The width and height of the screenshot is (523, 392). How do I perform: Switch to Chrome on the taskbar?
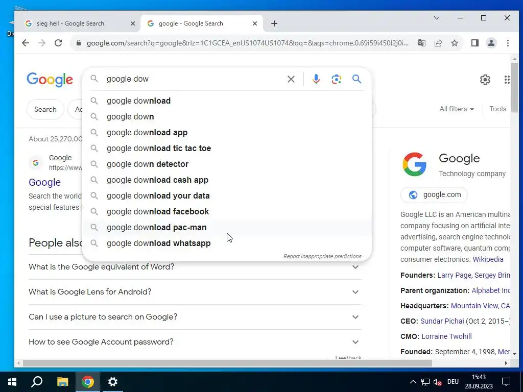[x=88, y=382]
